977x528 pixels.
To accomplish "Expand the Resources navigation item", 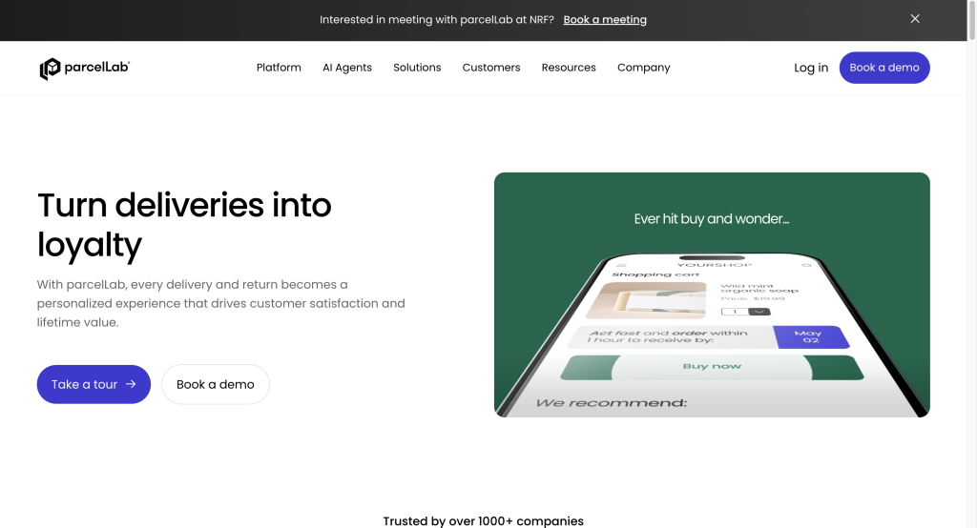I will 569,68.
